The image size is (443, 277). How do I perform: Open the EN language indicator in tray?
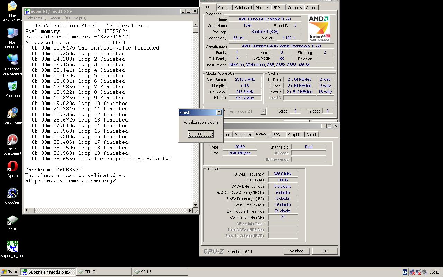[x=405, y=272]
